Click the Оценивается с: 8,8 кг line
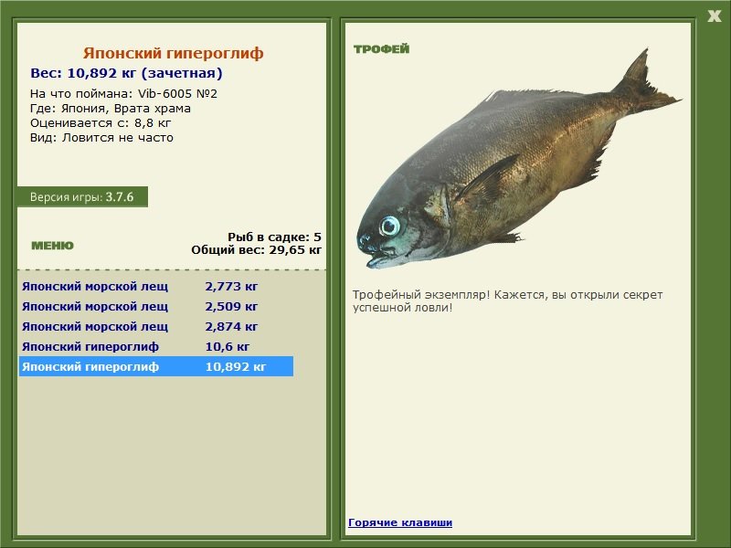731x548 pixels. click(x=101, y=123)
